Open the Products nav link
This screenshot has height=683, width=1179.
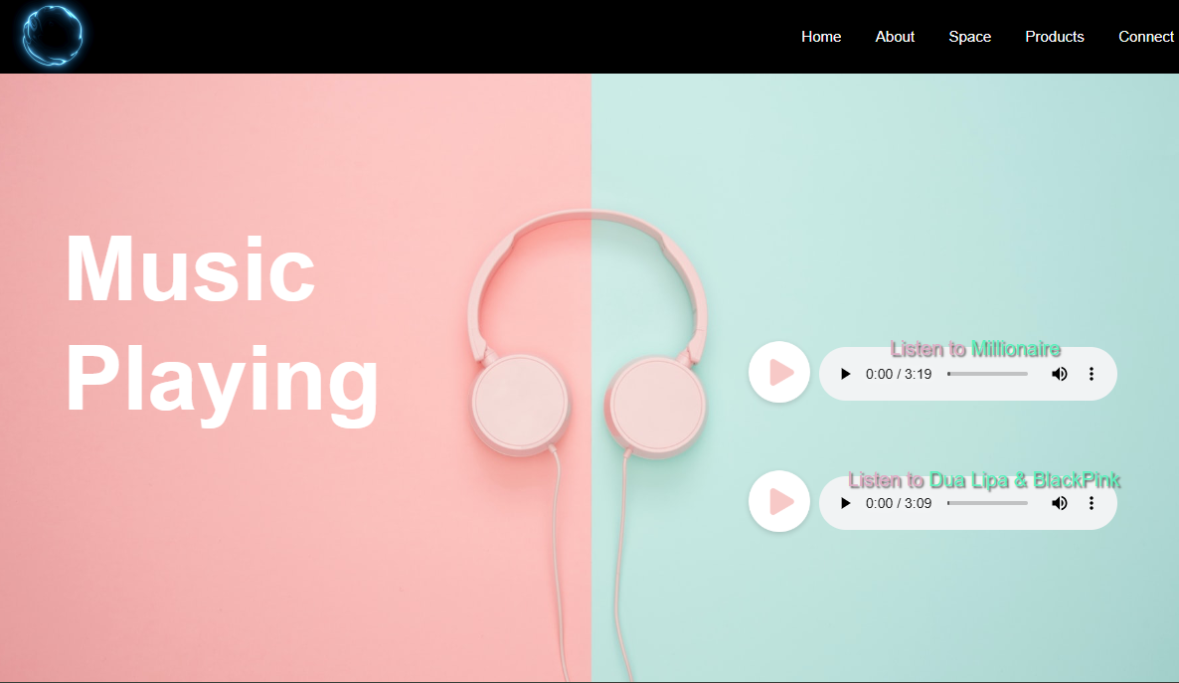(x=1054, y=37)
